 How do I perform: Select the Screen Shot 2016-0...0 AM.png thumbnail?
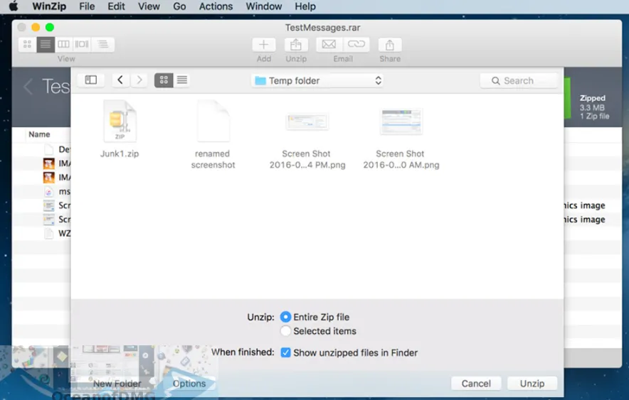pos(401,121)
